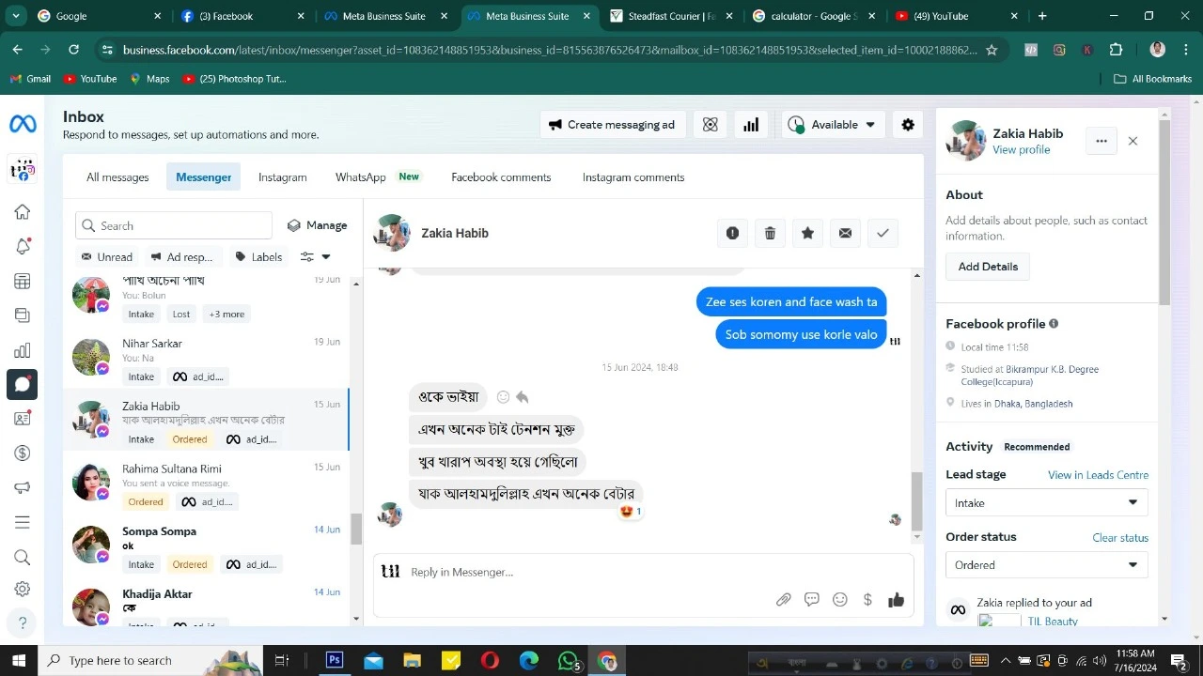Switch to the Instagram tab
Viewport: 1203px width, 676px height.
283,177
